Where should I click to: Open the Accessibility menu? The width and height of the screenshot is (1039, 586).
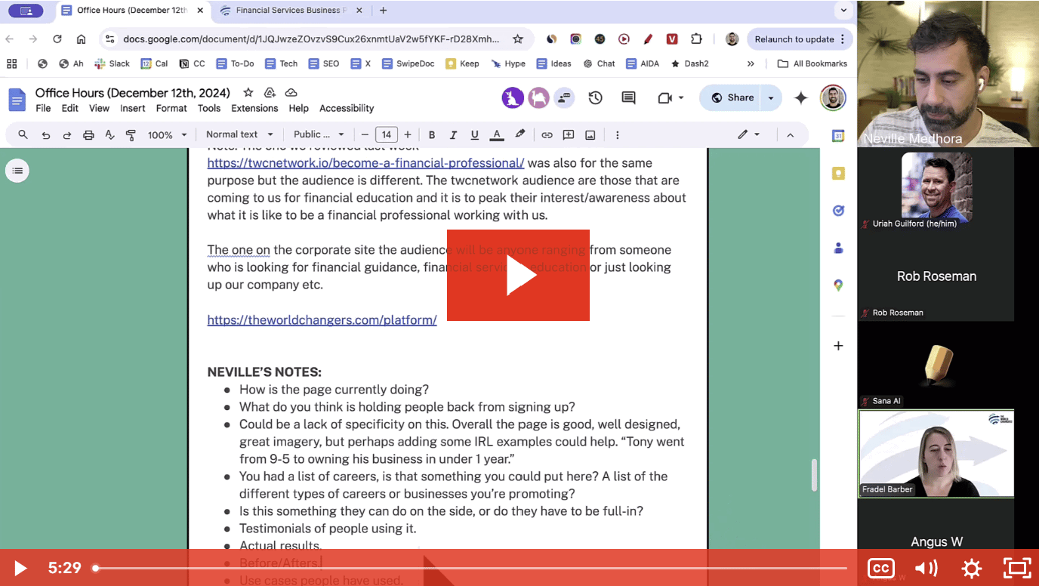(347, 108)
